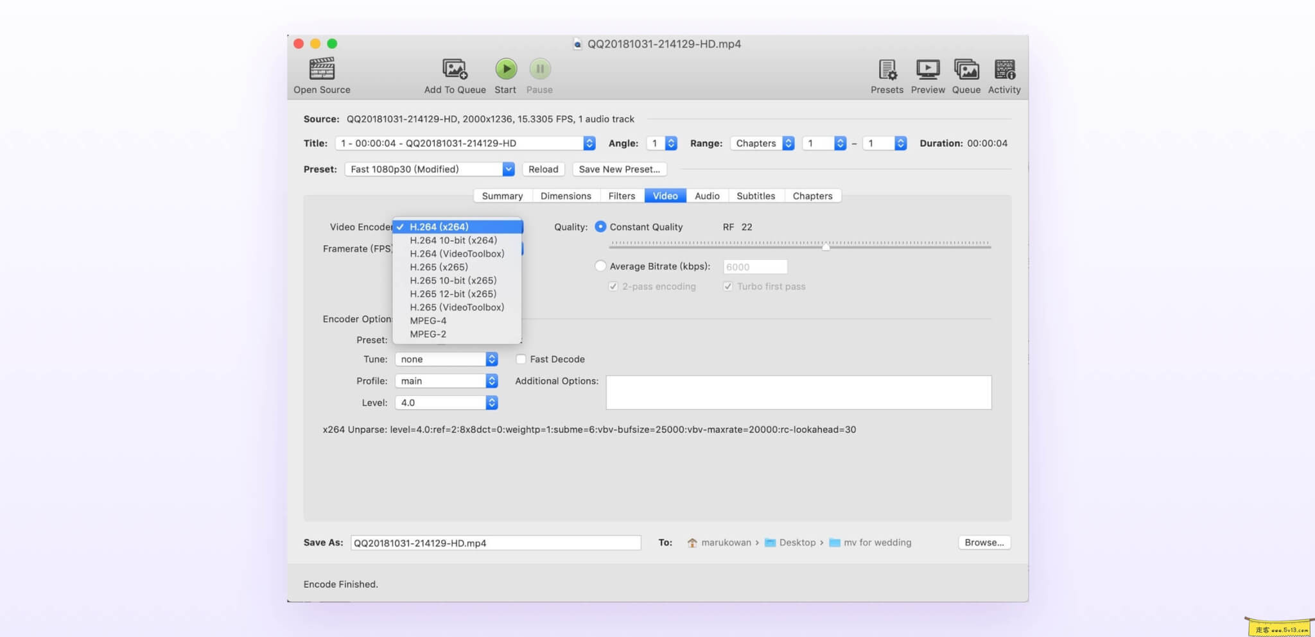1315x637 pixels.
Task: Select the Constant Quality radio button
Action: click(600, 227)
